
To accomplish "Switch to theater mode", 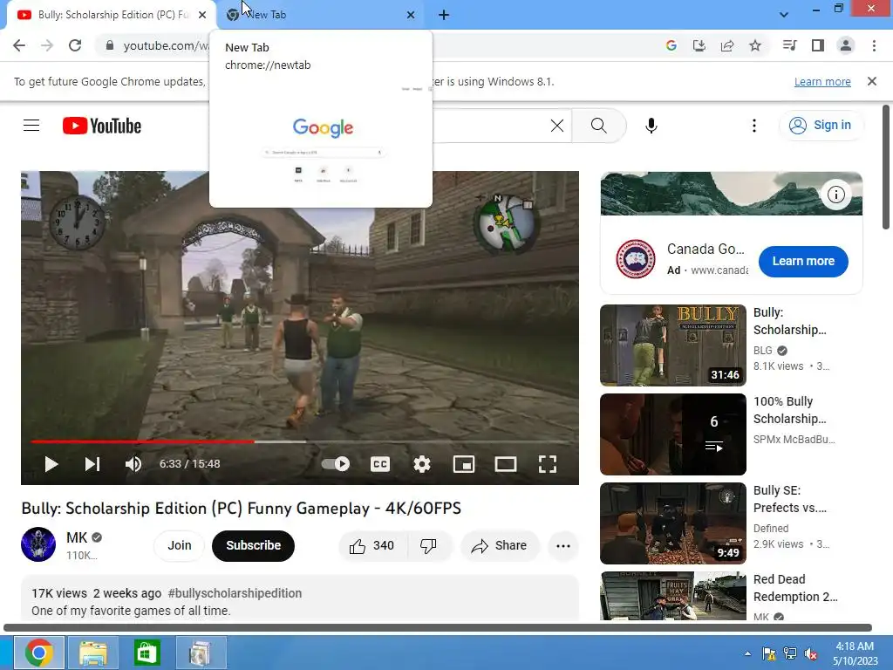I will [506, 464].
